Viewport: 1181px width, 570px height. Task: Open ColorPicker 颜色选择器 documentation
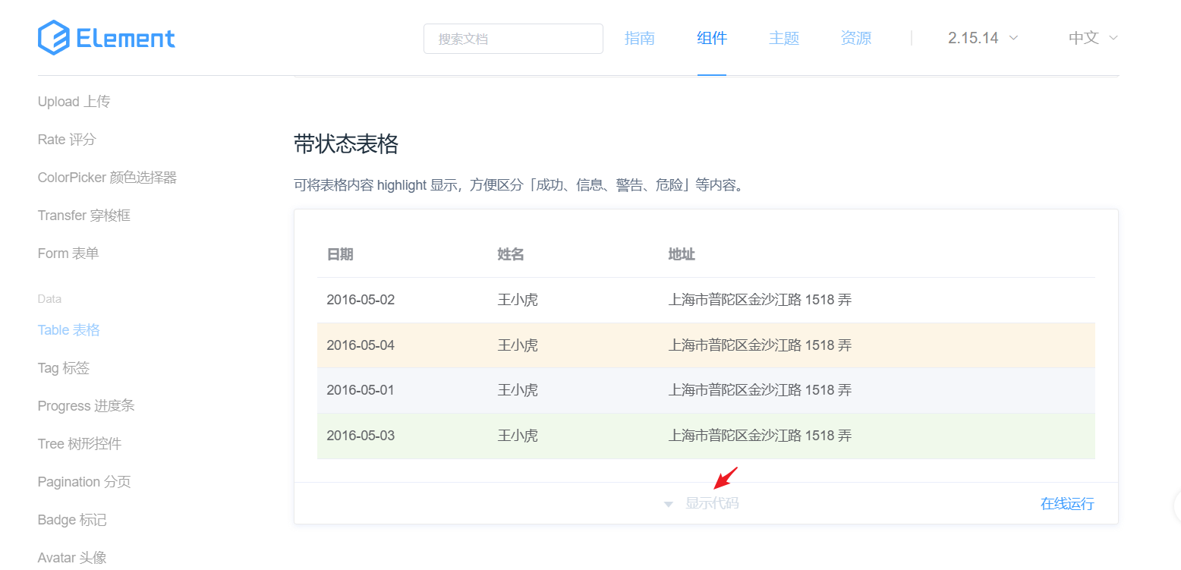(109, 177)
